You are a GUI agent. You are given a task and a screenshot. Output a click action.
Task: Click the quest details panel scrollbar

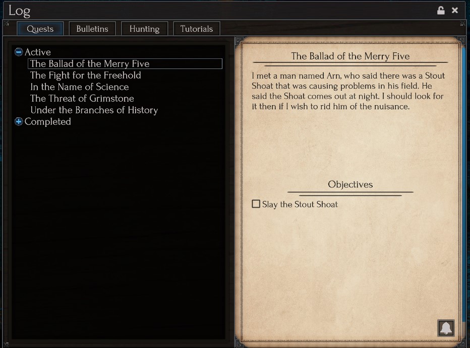[x=463, y=191]
